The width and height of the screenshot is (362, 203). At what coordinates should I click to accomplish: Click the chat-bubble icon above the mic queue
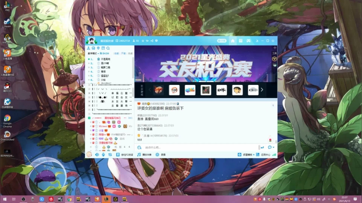pyautogui.click(x=94, y=48)
